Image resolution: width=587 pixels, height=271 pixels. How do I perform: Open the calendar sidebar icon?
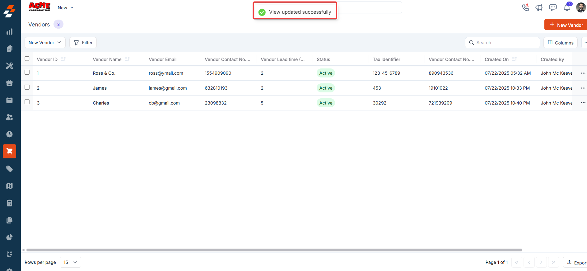click(10, 100)
